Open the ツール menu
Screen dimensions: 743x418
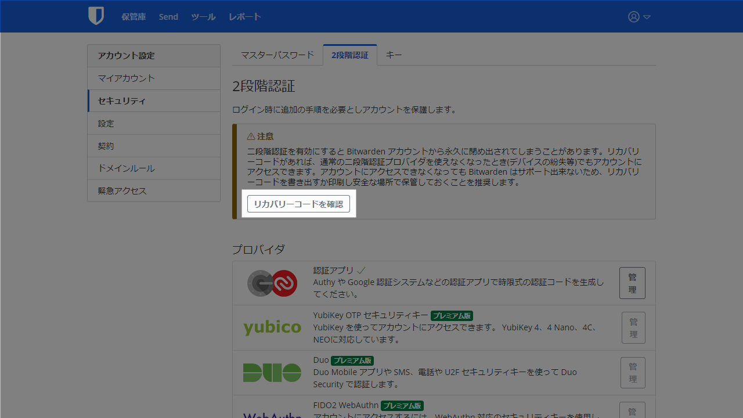point(203,17)
